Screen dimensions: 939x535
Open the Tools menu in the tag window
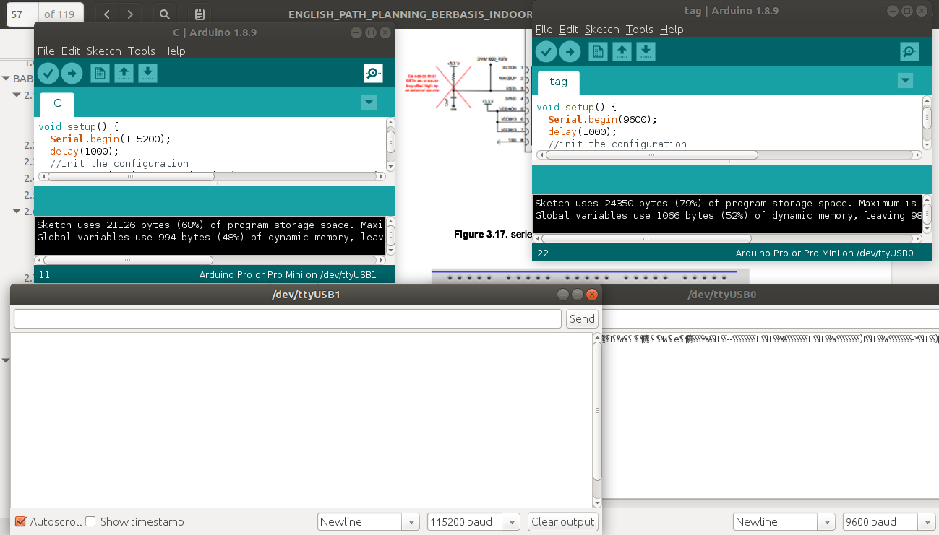639,30
